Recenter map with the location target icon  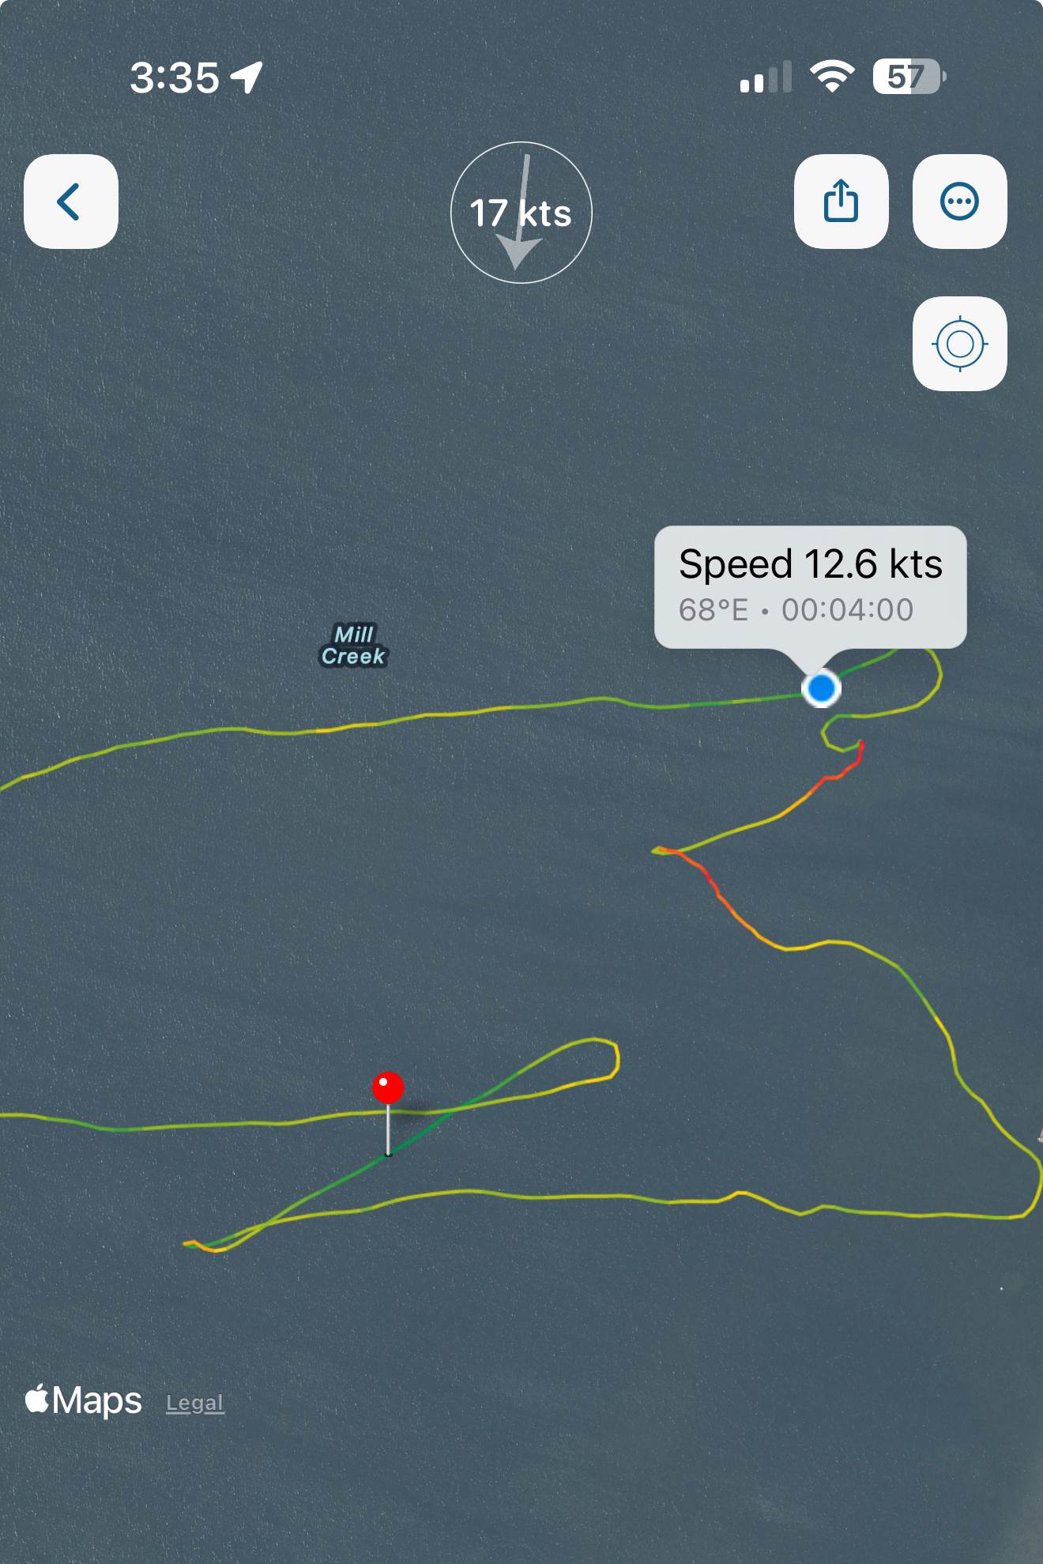point(959,344)
